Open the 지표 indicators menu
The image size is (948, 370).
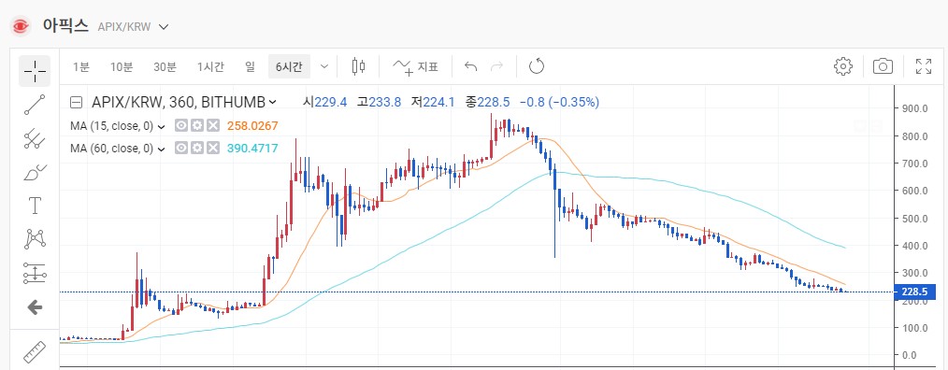point(415,66)
